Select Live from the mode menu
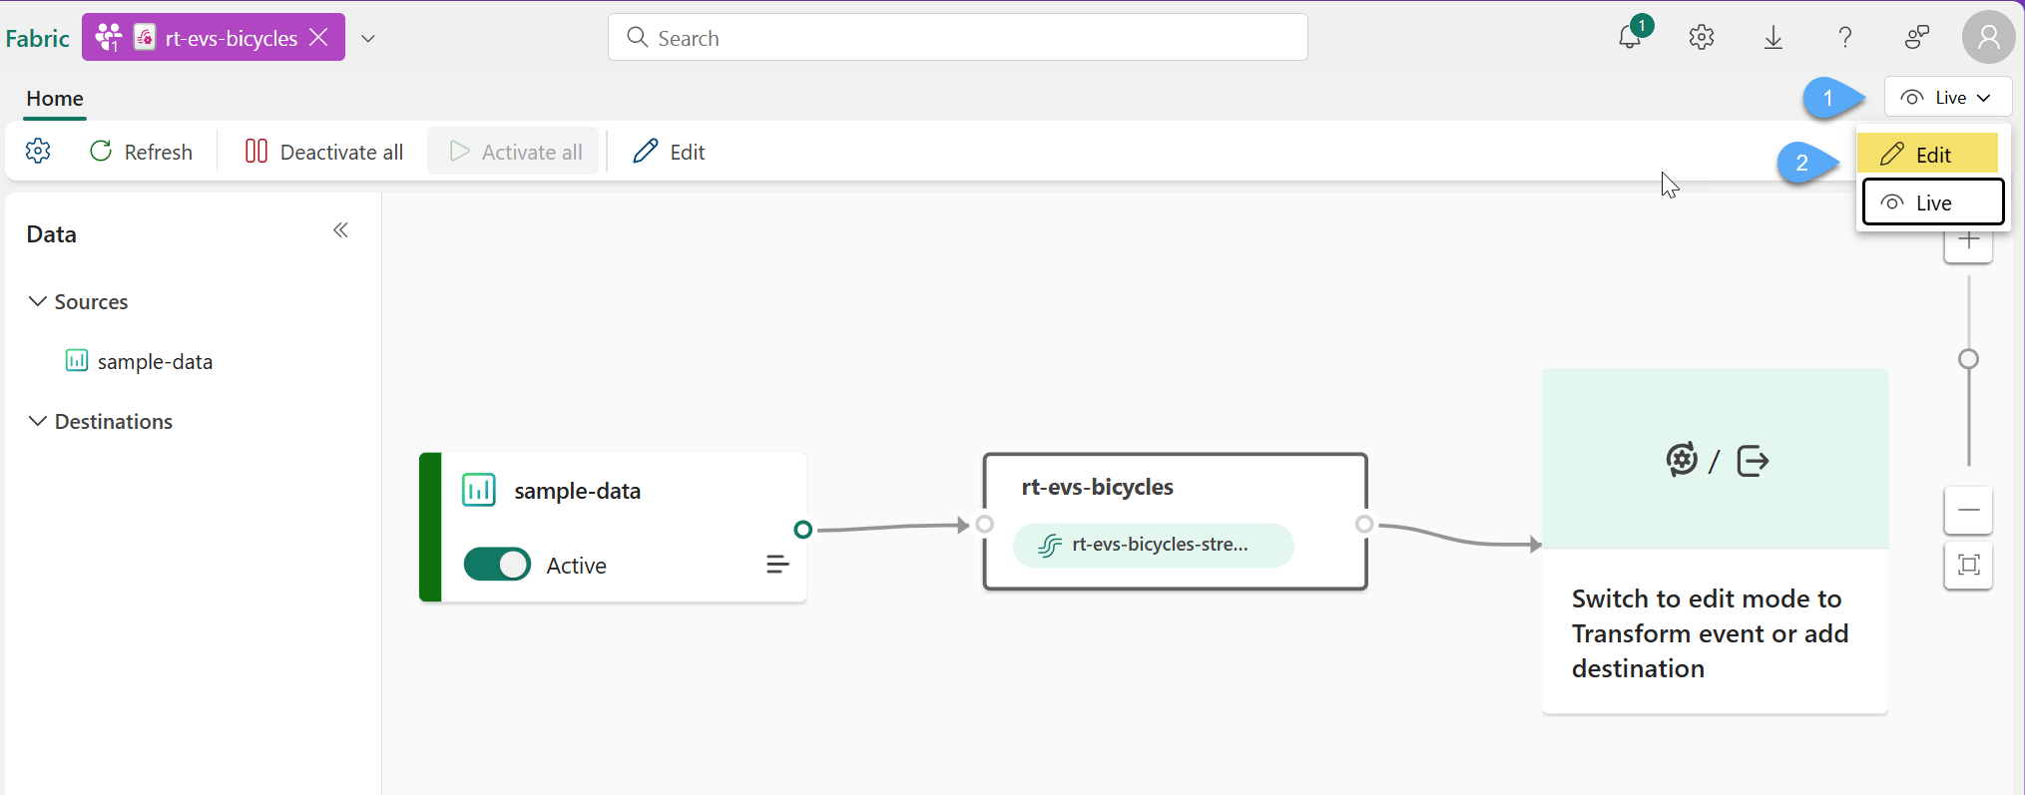The height and width of the screenshot is (795, 2025). (x=1932, y=202)
